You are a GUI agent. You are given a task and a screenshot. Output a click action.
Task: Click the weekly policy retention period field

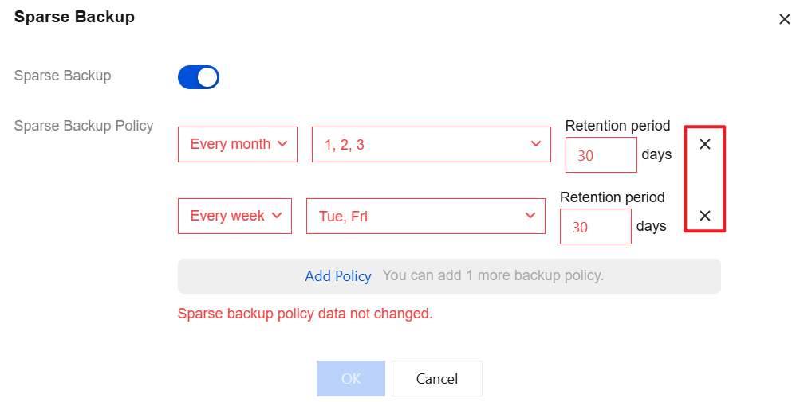pos(595,227)
